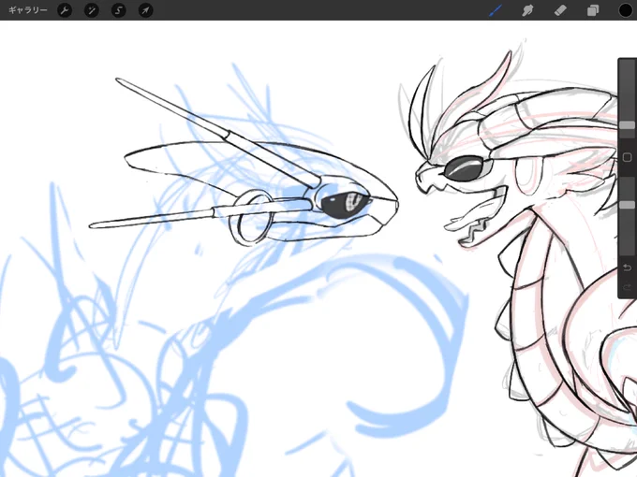Click the brush opacity slider handle

click(x=628, y=205)
